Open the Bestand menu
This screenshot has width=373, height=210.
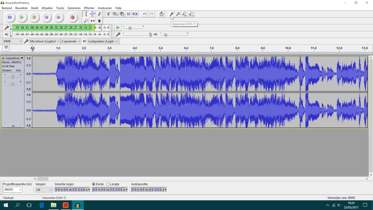pyautogui.click(x=7, y=8)
